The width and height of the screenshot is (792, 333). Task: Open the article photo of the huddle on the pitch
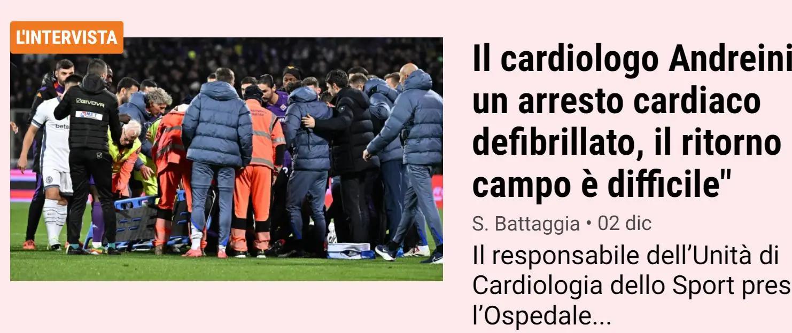point(227,159)
